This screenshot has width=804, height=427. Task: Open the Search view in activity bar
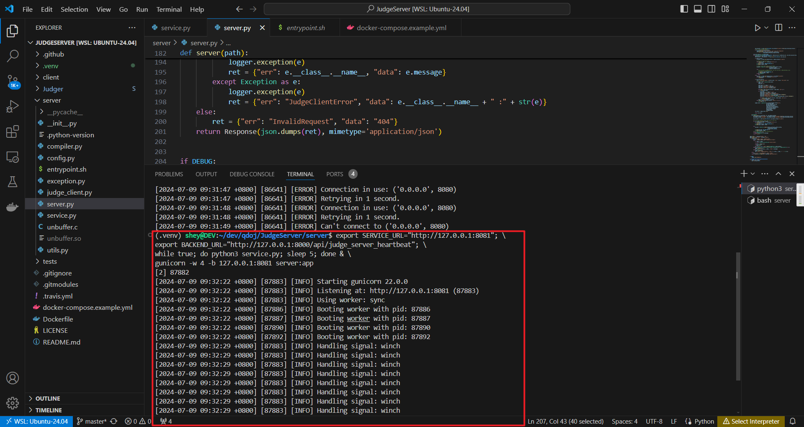coord(13,56)
